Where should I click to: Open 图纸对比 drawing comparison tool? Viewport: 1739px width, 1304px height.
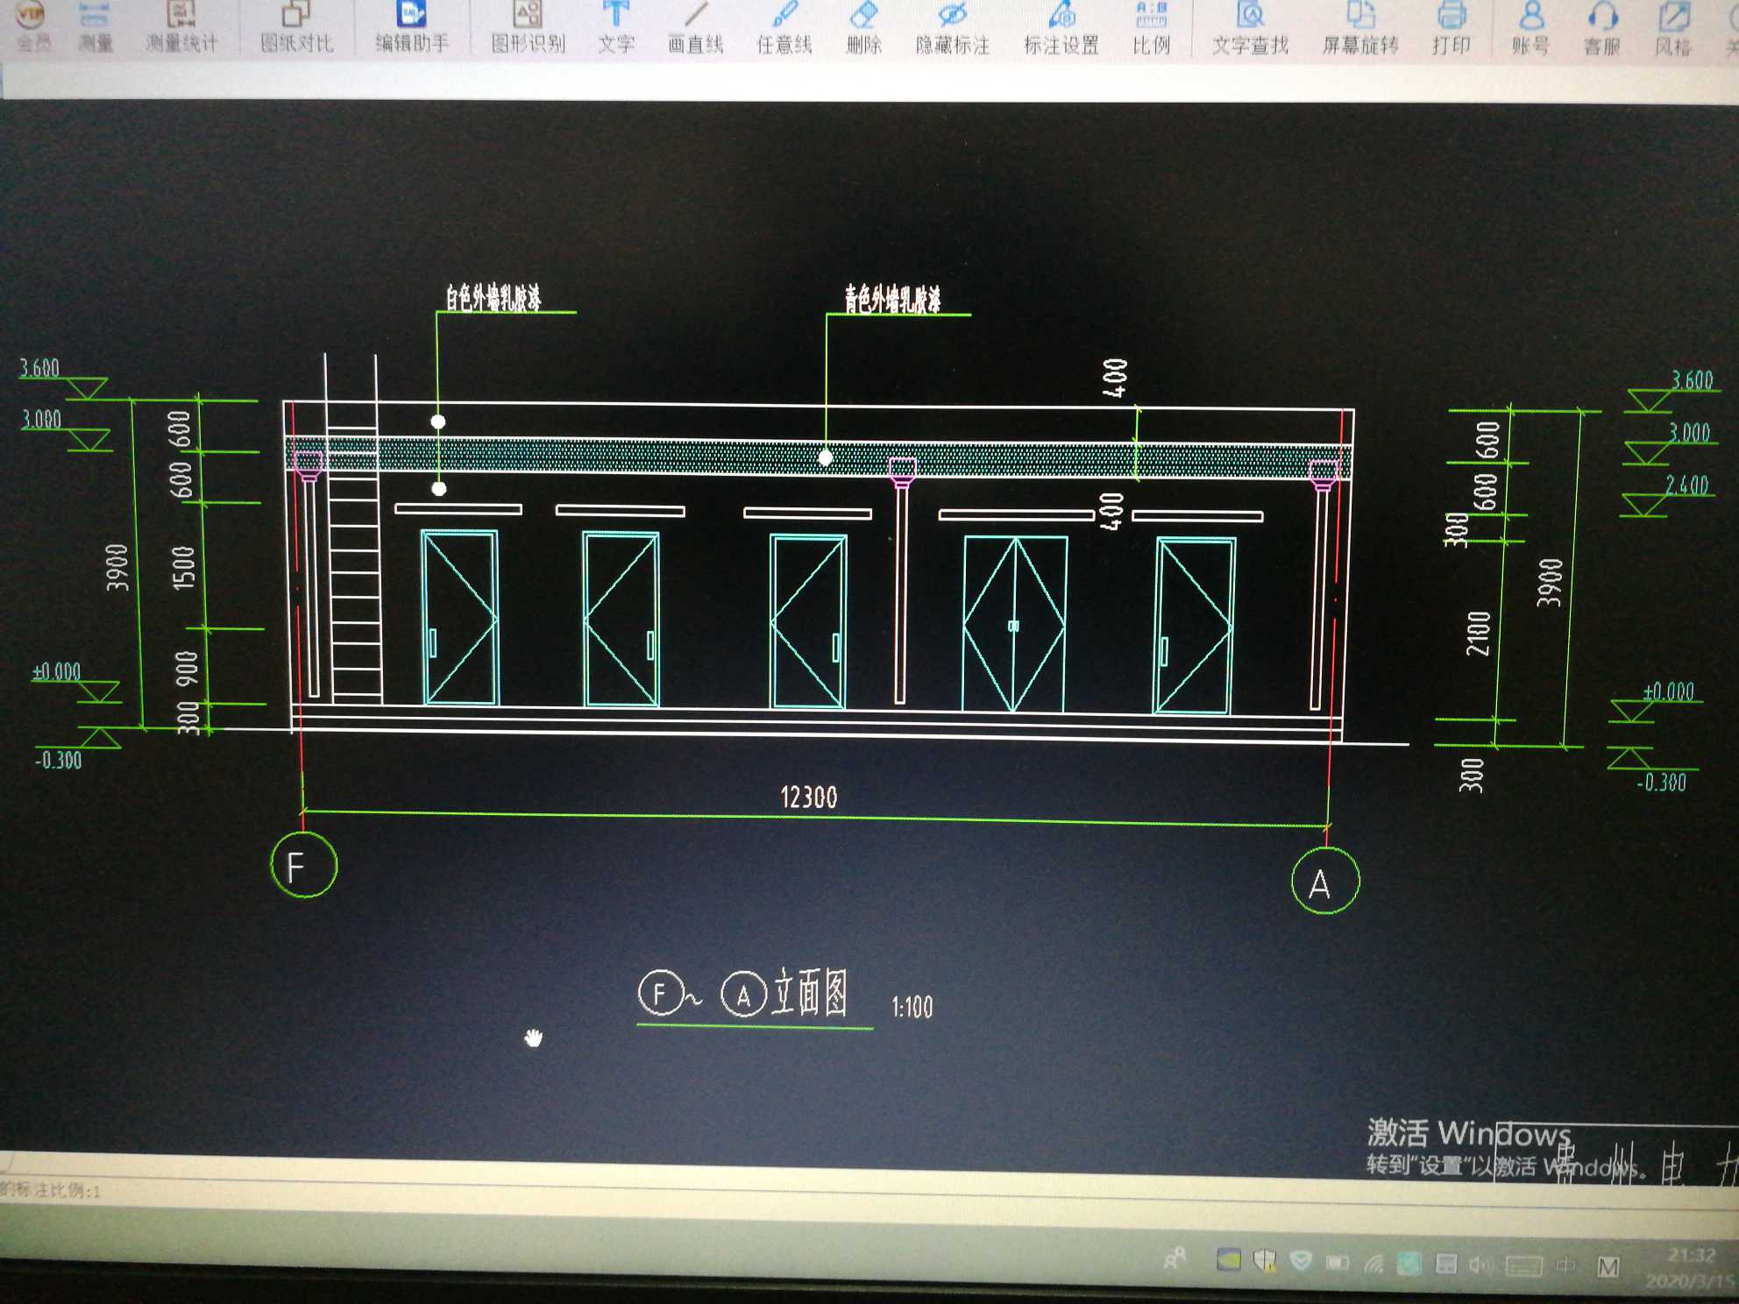click(296, 26)
